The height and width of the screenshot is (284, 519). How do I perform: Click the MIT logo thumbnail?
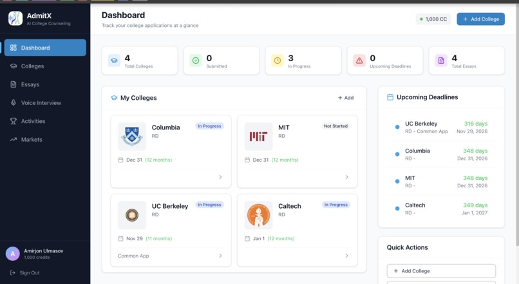(x=258, y=137)
